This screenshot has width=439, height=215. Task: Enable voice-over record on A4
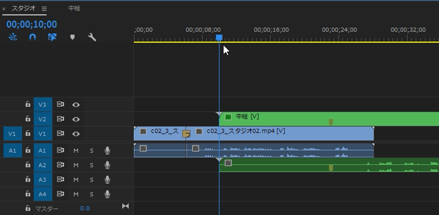pyautogui.click(x=107, y=194)
